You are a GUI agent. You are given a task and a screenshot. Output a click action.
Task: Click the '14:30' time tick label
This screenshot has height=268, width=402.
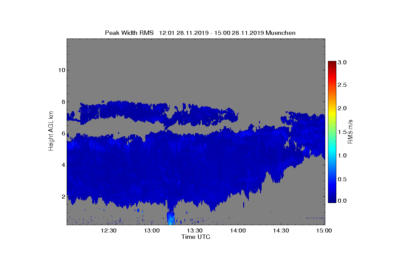281,230
